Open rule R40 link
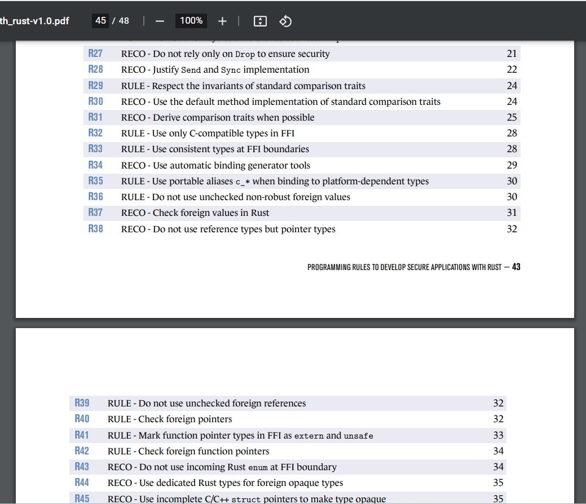Image resolution: width=586 pixels, height=504 pixels. (82, 419)
